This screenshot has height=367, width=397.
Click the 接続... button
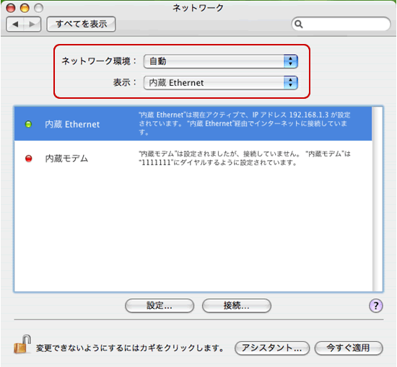coord(237,306)
